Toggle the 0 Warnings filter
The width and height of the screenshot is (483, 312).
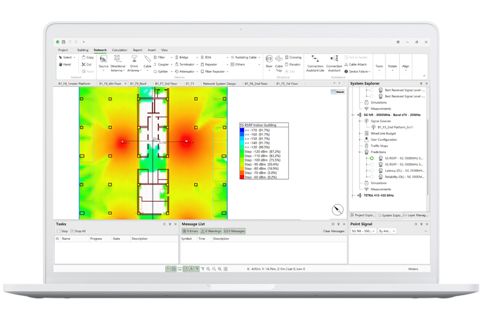[211, 231]
